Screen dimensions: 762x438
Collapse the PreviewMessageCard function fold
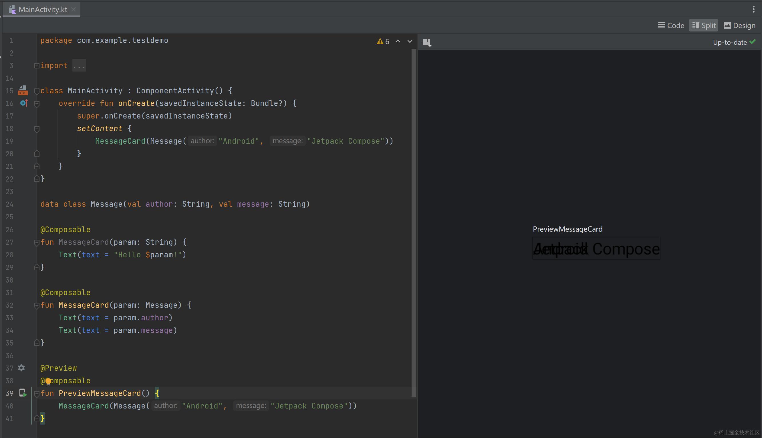click(37, 393)
